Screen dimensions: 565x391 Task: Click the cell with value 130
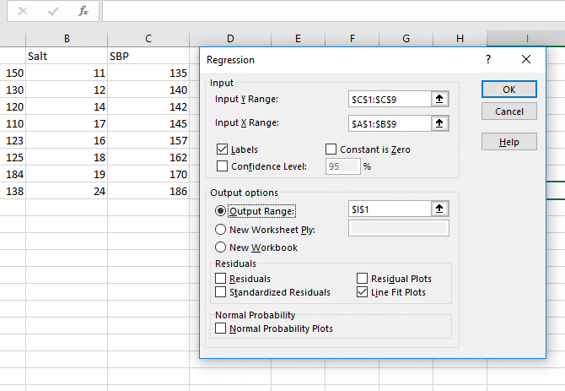click(13, 90)
